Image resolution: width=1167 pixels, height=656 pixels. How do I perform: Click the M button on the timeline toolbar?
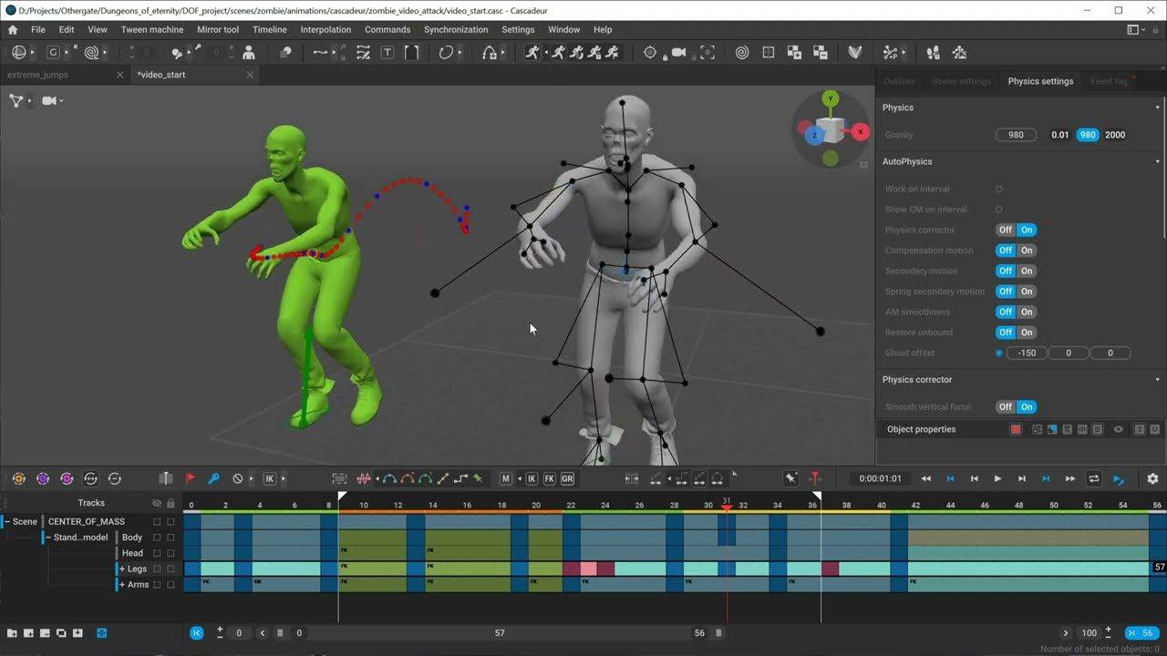[506, 478]
